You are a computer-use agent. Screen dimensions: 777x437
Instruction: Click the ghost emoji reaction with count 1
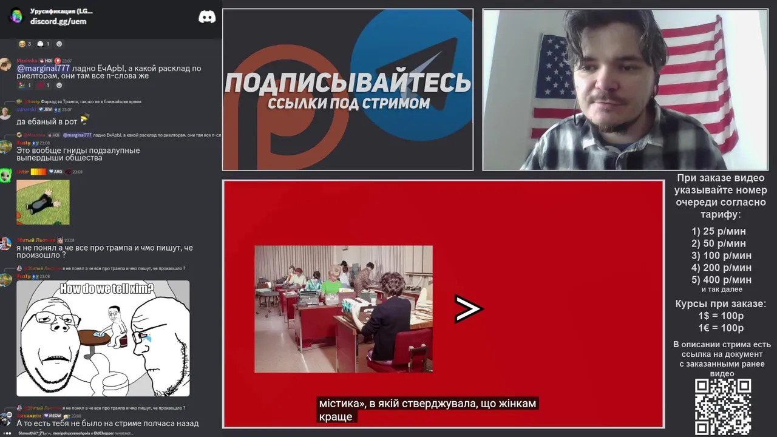click(43, 44)
